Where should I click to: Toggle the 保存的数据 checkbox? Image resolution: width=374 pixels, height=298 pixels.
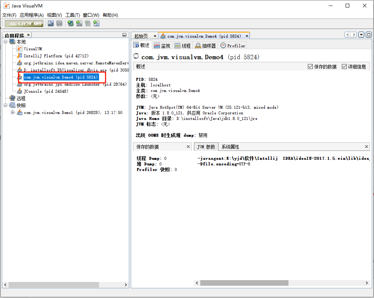click(310, 67)
